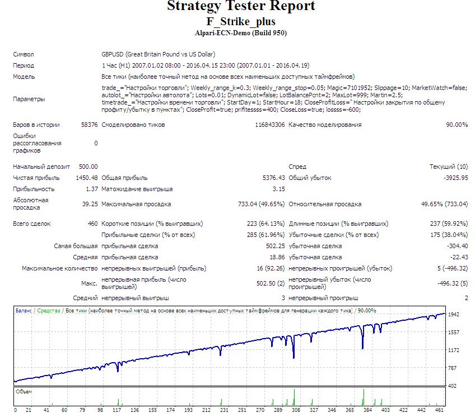Image resolution: width=475 pixels, height=413 pixels.
Task: Click the 'Спред' label
Action: point(297,167)
